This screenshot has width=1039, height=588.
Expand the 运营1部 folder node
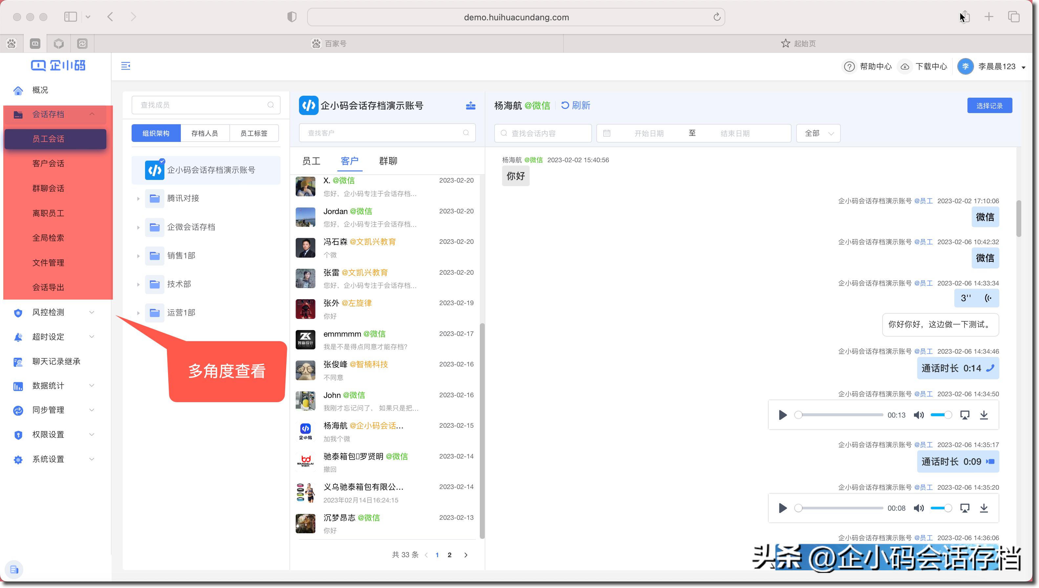tap(138, 313)
